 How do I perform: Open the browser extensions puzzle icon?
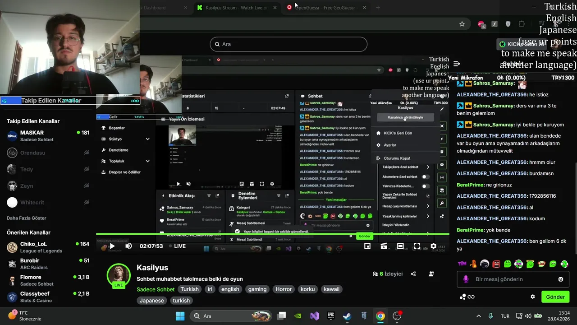(522, 24)
